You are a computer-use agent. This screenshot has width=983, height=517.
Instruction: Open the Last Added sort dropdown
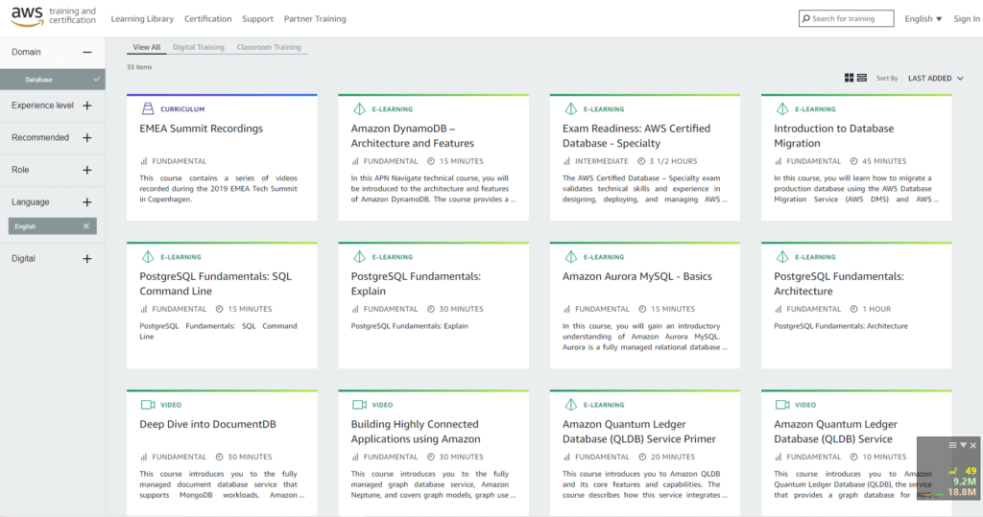[936, 79]
